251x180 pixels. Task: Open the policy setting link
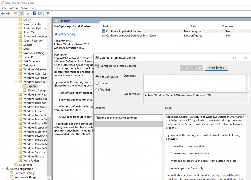click(x=67, y=34)
